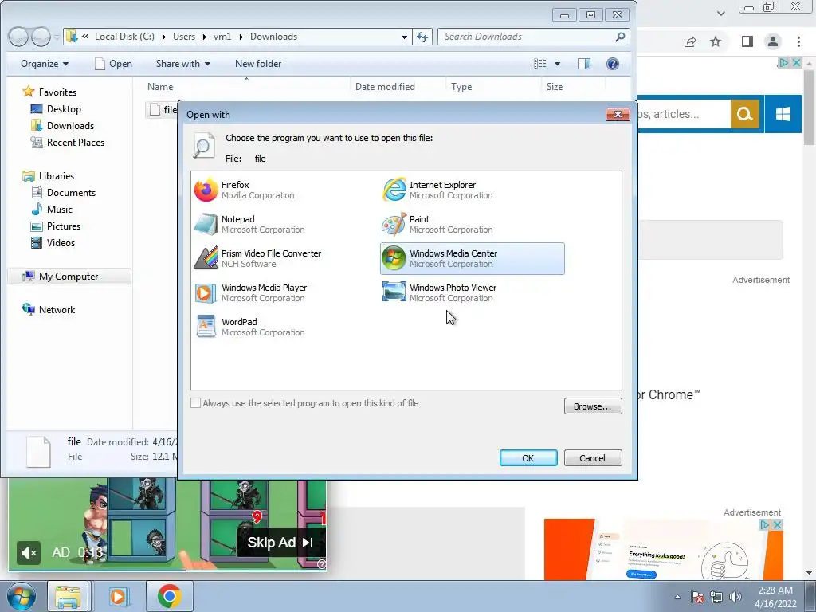This screenshot has height=612, width=816.
Task: Open the Windows Start orb
Action: (22, 596)
